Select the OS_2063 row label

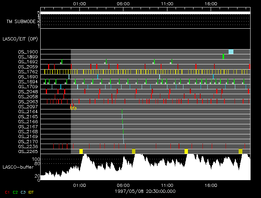click(28, 101)
